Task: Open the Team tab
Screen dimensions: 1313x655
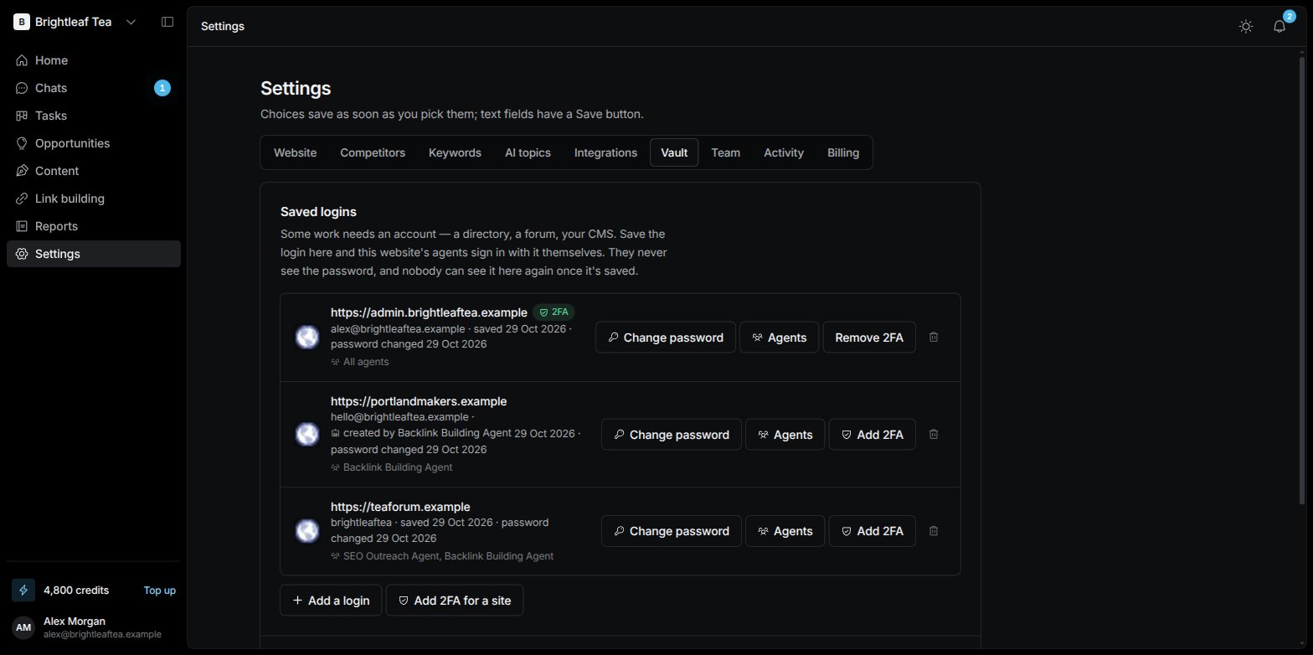Action: tap(726, 152)
